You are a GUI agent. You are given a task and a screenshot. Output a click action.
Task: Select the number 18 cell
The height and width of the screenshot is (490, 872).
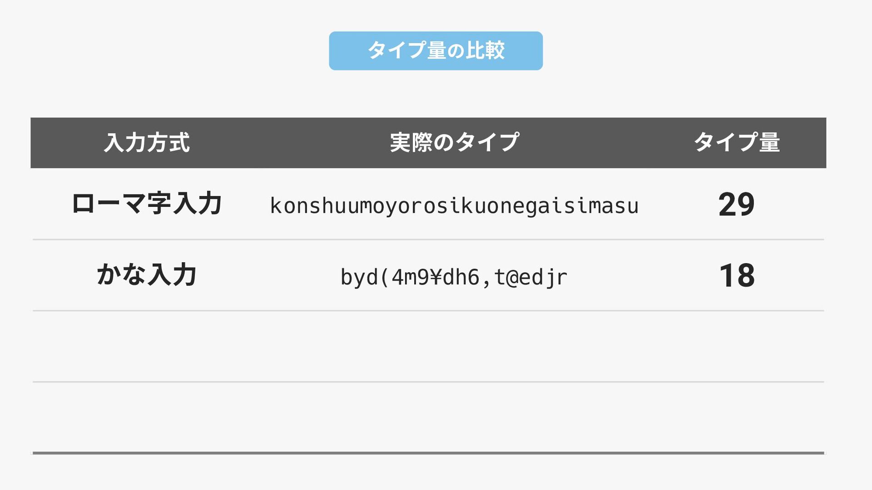[x=737, y=275]
